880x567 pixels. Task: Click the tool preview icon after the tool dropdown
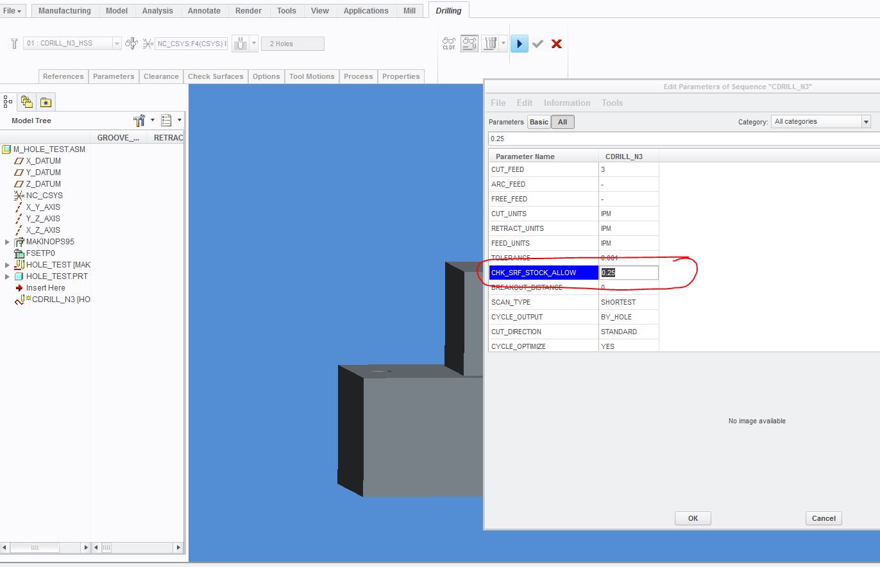[131, 44]
